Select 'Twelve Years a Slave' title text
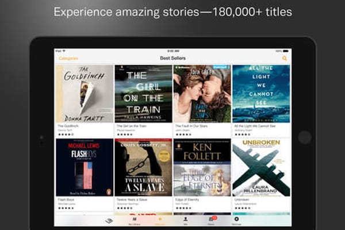This screenshot has height=230, width=345. [132, 200]
